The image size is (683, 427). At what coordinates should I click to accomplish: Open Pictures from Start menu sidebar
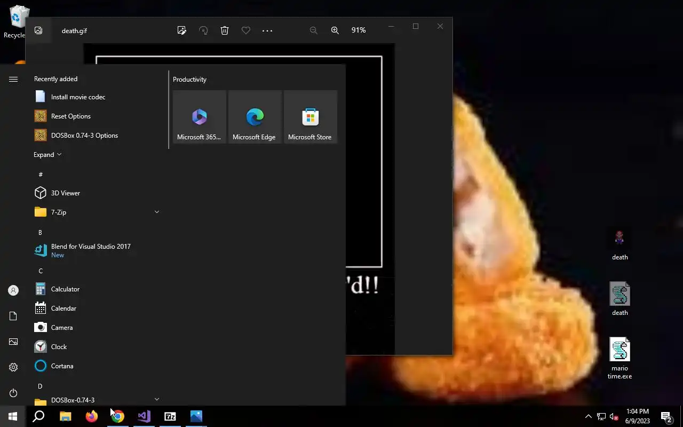[x=13, y=342]
